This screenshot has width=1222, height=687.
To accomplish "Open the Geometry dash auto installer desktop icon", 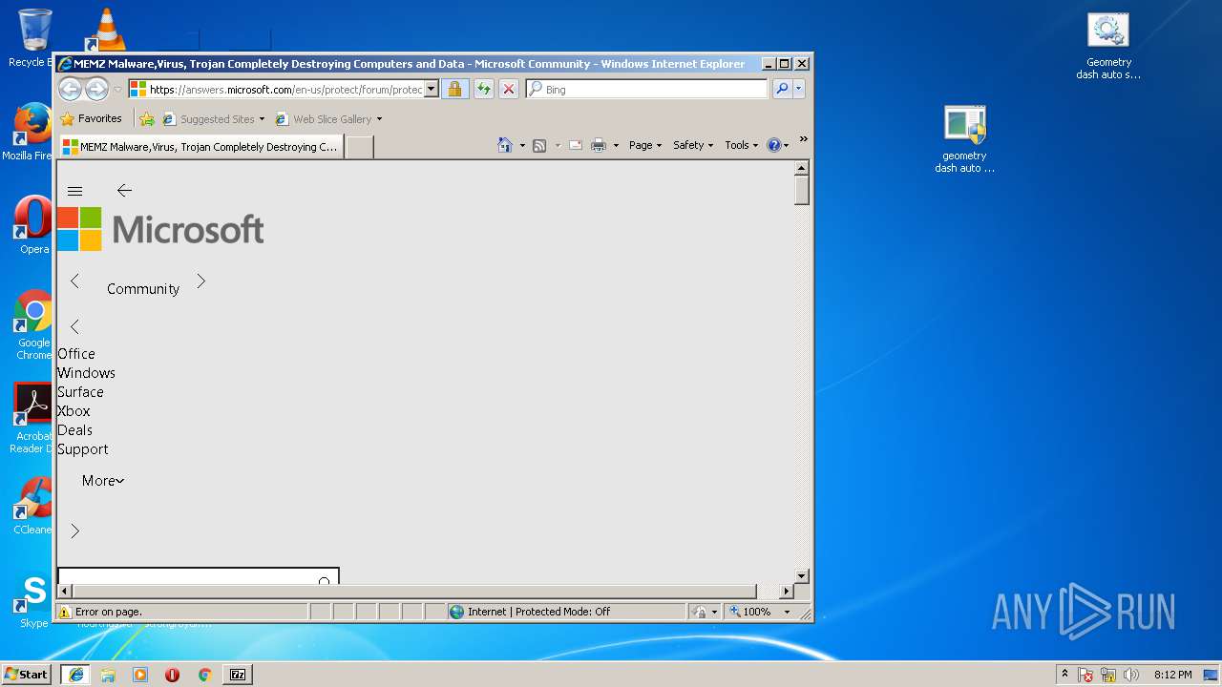I will pyautogui.click(x=964, y=139).
